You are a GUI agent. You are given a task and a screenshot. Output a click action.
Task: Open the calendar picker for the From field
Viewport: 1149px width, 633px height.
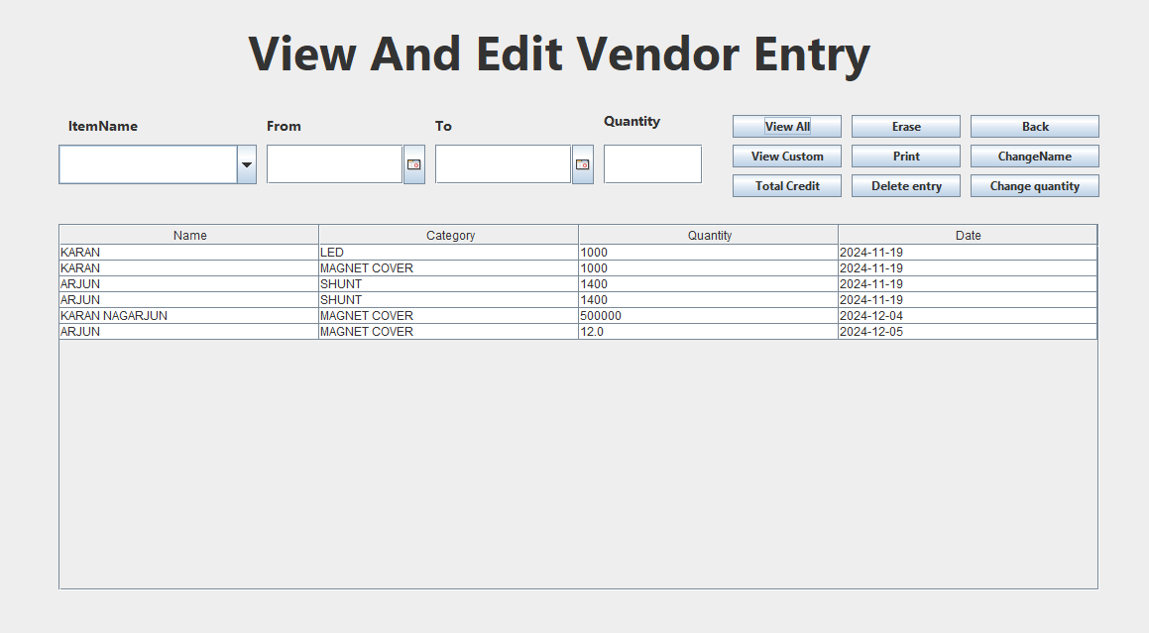click(413, 162)
